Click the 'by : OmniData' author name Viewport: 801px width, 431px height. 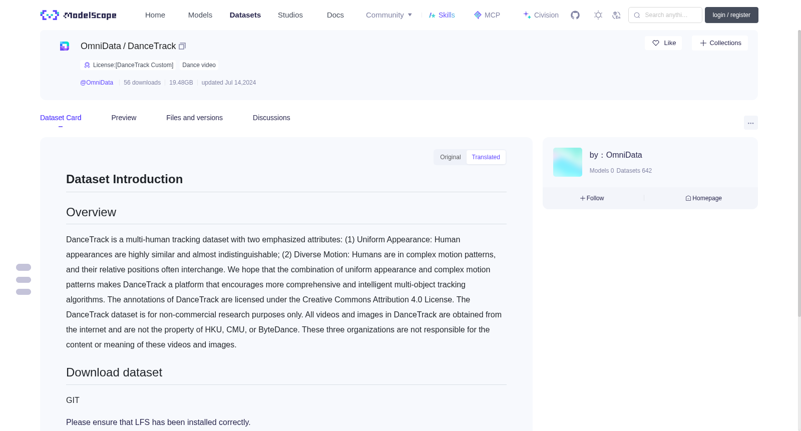tap(616, 155)
